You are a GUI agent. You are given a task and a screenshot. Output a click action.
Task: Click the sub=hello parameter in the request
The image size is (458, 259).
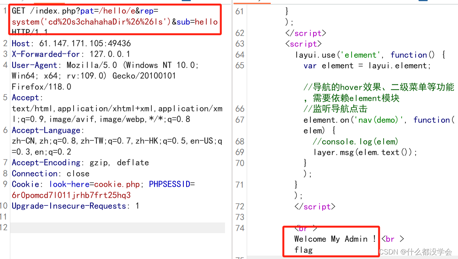tap(197, 22)
